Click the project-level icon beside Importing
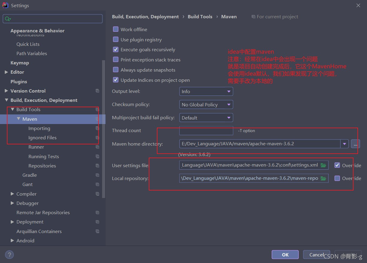 click(x=97, y=128)
